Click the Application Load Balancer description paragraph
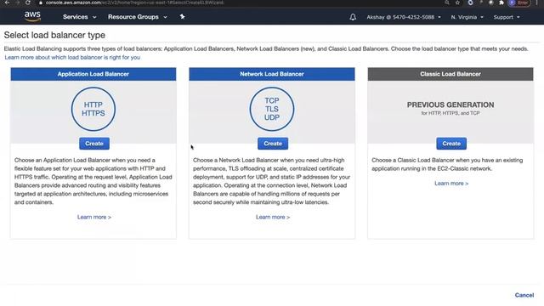The width and height of the screenshot is (544, 306). (93, 181)
